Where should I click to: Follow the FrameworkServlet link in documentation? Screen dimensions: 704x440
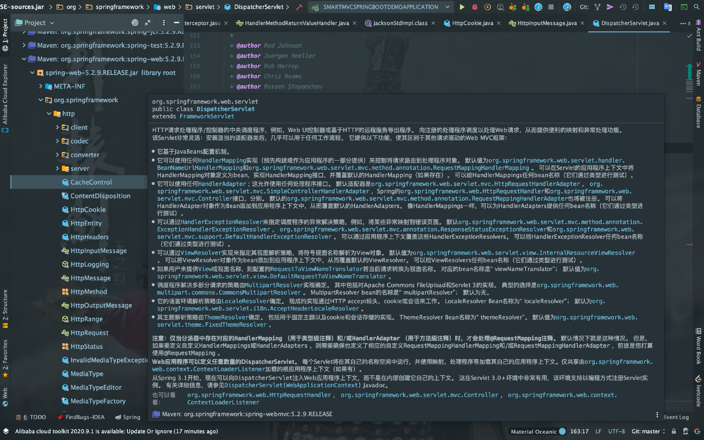coord(207,117)
